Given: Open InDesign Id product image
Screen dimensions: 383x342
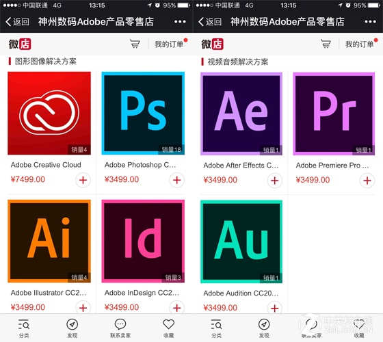Looking at the screenshot, I should coord(143,241).
